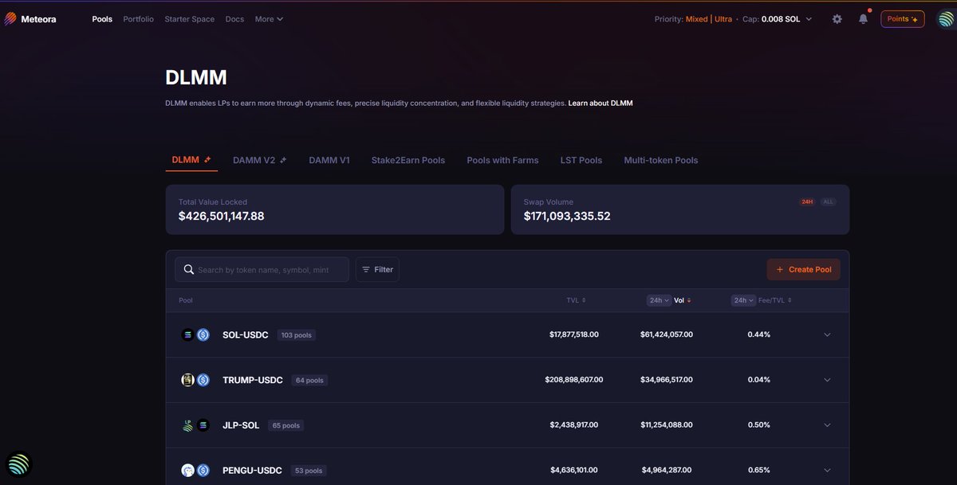Click the Create Pool button

[x=803, y=269]
